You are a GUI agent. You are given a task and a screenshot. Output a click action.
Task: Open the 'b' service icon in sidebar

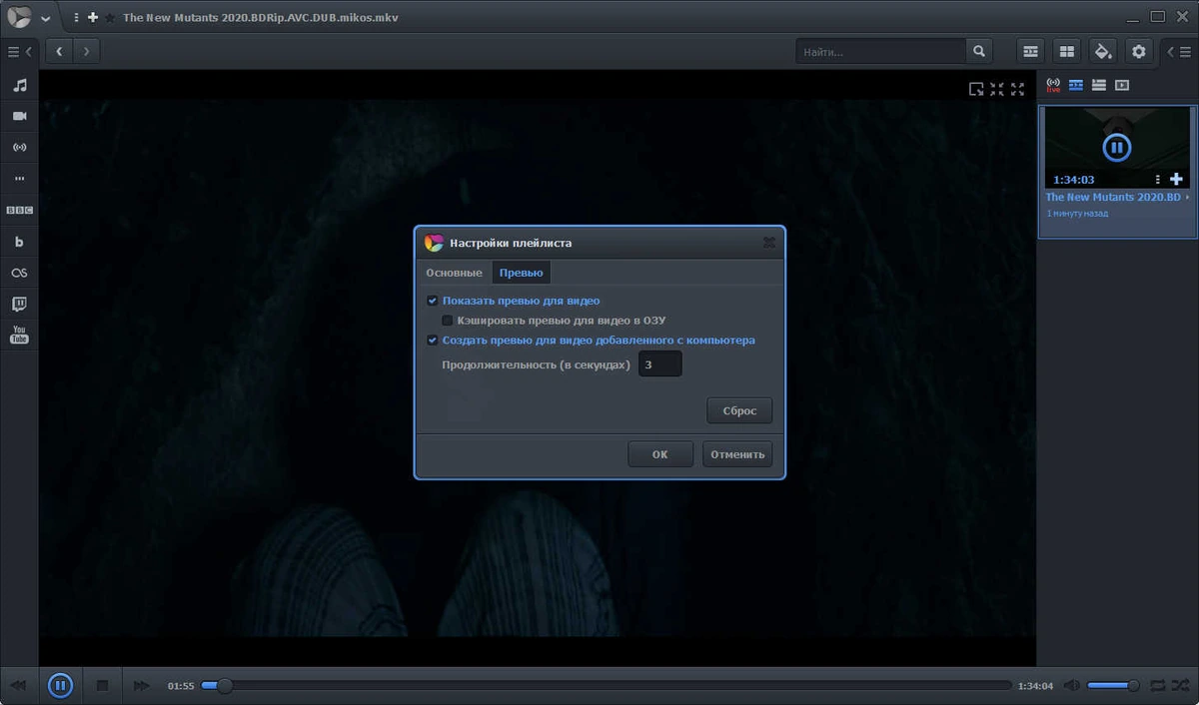19,242
